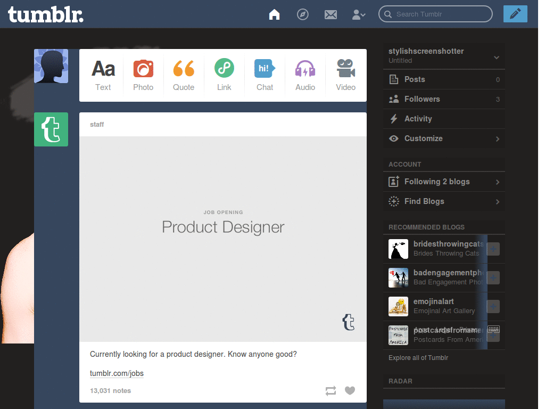This screenshot has width=545, height=409.
Task: Click the Posts count 0
Action: [498, 80]
